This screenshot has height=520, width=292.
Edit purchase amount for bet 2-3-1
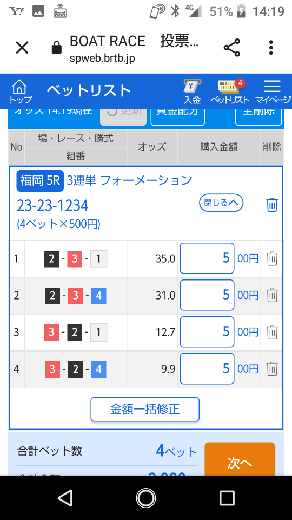point(207,258)
